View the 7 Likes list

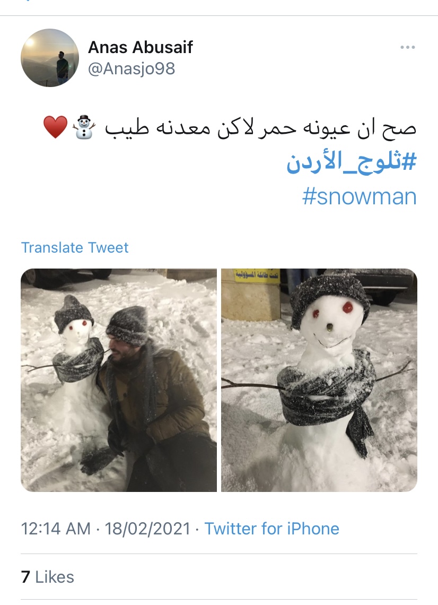[47, 577]
